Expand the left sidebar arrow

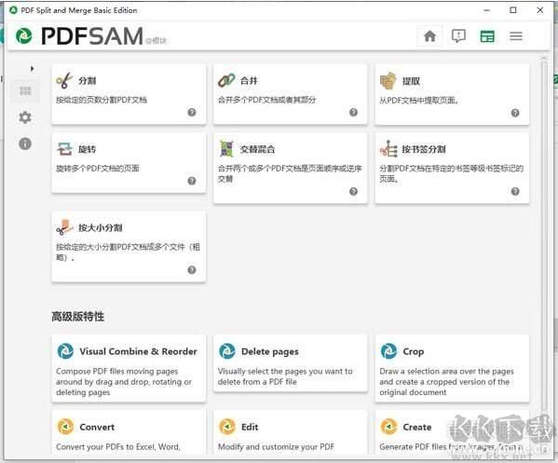pos(33,68)
